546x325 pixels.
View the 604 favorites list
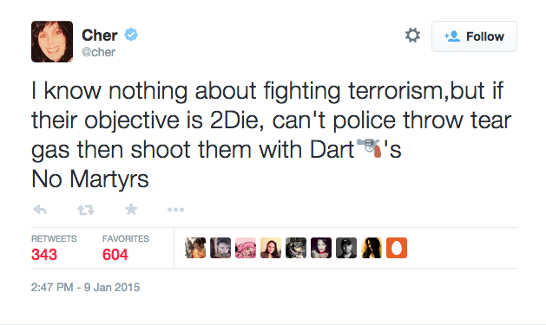coord(115,255)
